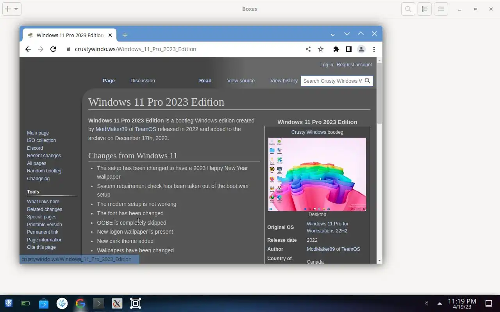Click the lock icon in the address bar
Screen dimensions: 500x312
pyautogui.click(x=69, y=49)
